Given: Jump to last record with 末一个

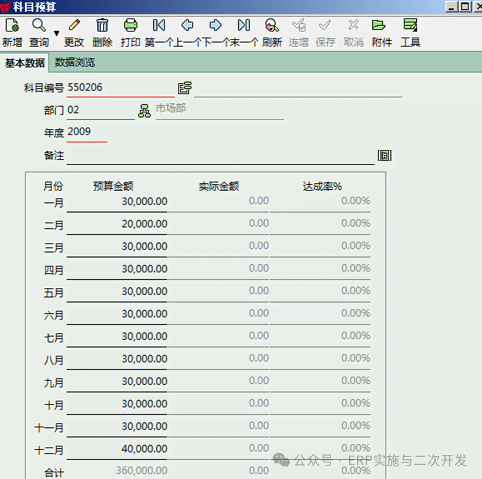Looking at the screenshot, I should point(244,26).
